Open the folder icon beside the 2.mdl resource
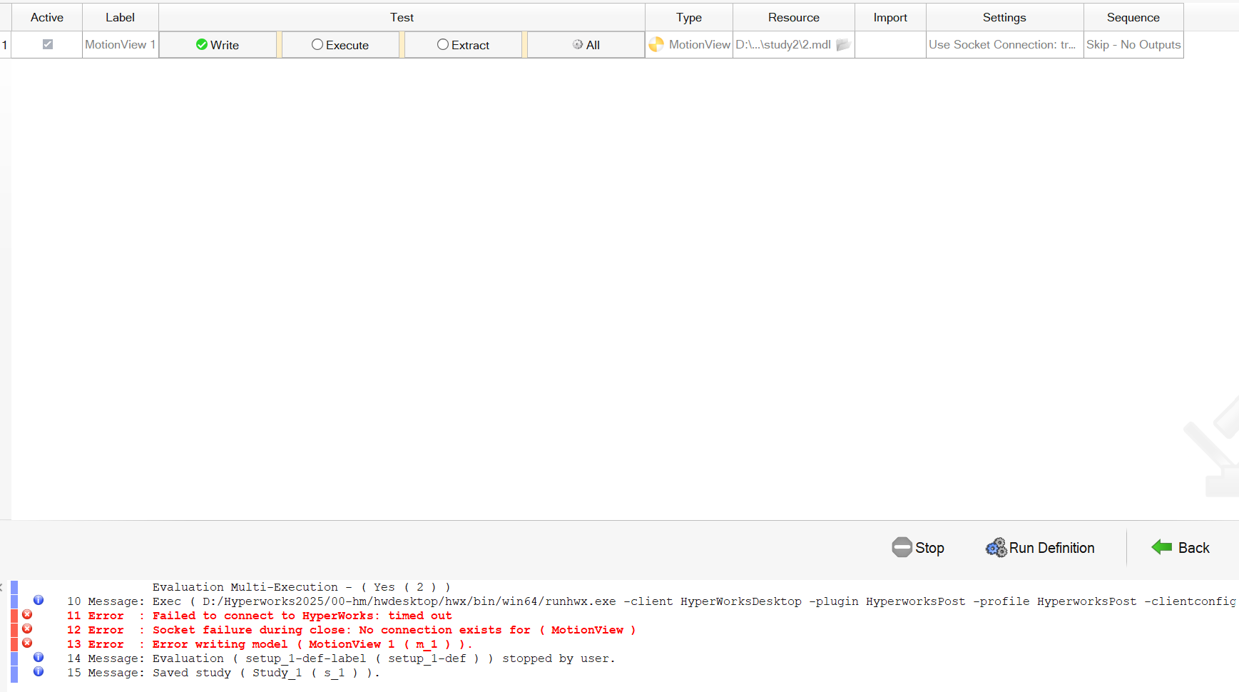The image size is (1239, 692). click(x=843, y=44)
